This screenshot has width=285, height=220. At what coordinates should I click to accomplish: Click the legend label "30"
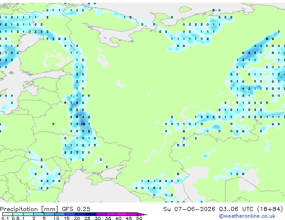point(98,218)
